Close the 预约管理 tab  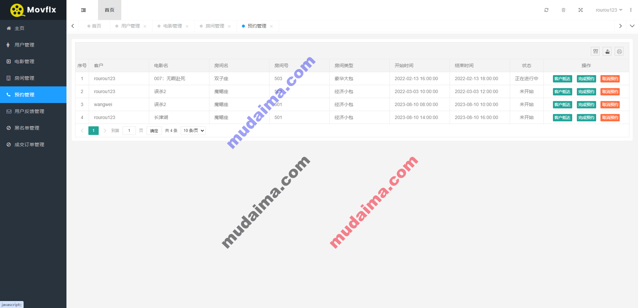271,26
